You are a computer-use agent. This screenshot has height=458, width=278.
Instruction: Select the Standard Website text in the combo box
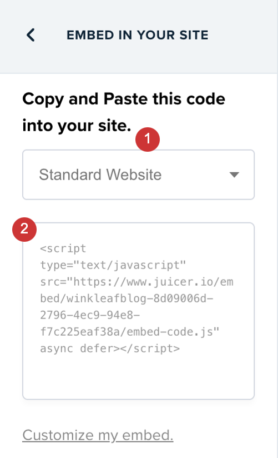[100, 175]
